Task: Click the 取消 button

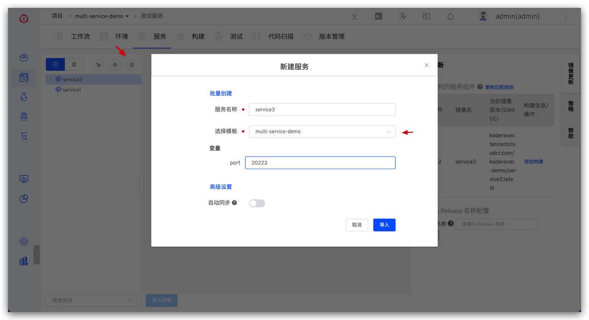Action: pyautogui.click(x=357, y=225)
